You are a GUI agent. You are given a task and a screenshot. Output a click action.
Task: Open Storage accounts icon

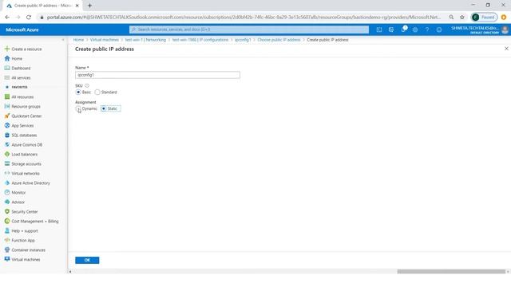[x=7, y=163]
